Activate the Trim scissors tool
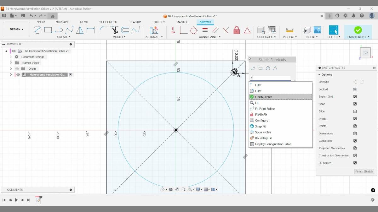Screen dimensions: 378x212 115,30
